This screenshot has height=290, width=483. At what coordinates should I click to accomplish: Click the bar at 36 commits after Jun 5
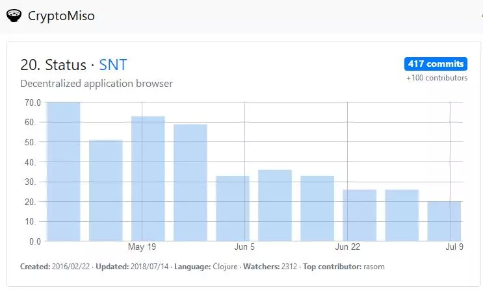pyautogui.click(x=275, y=206)
